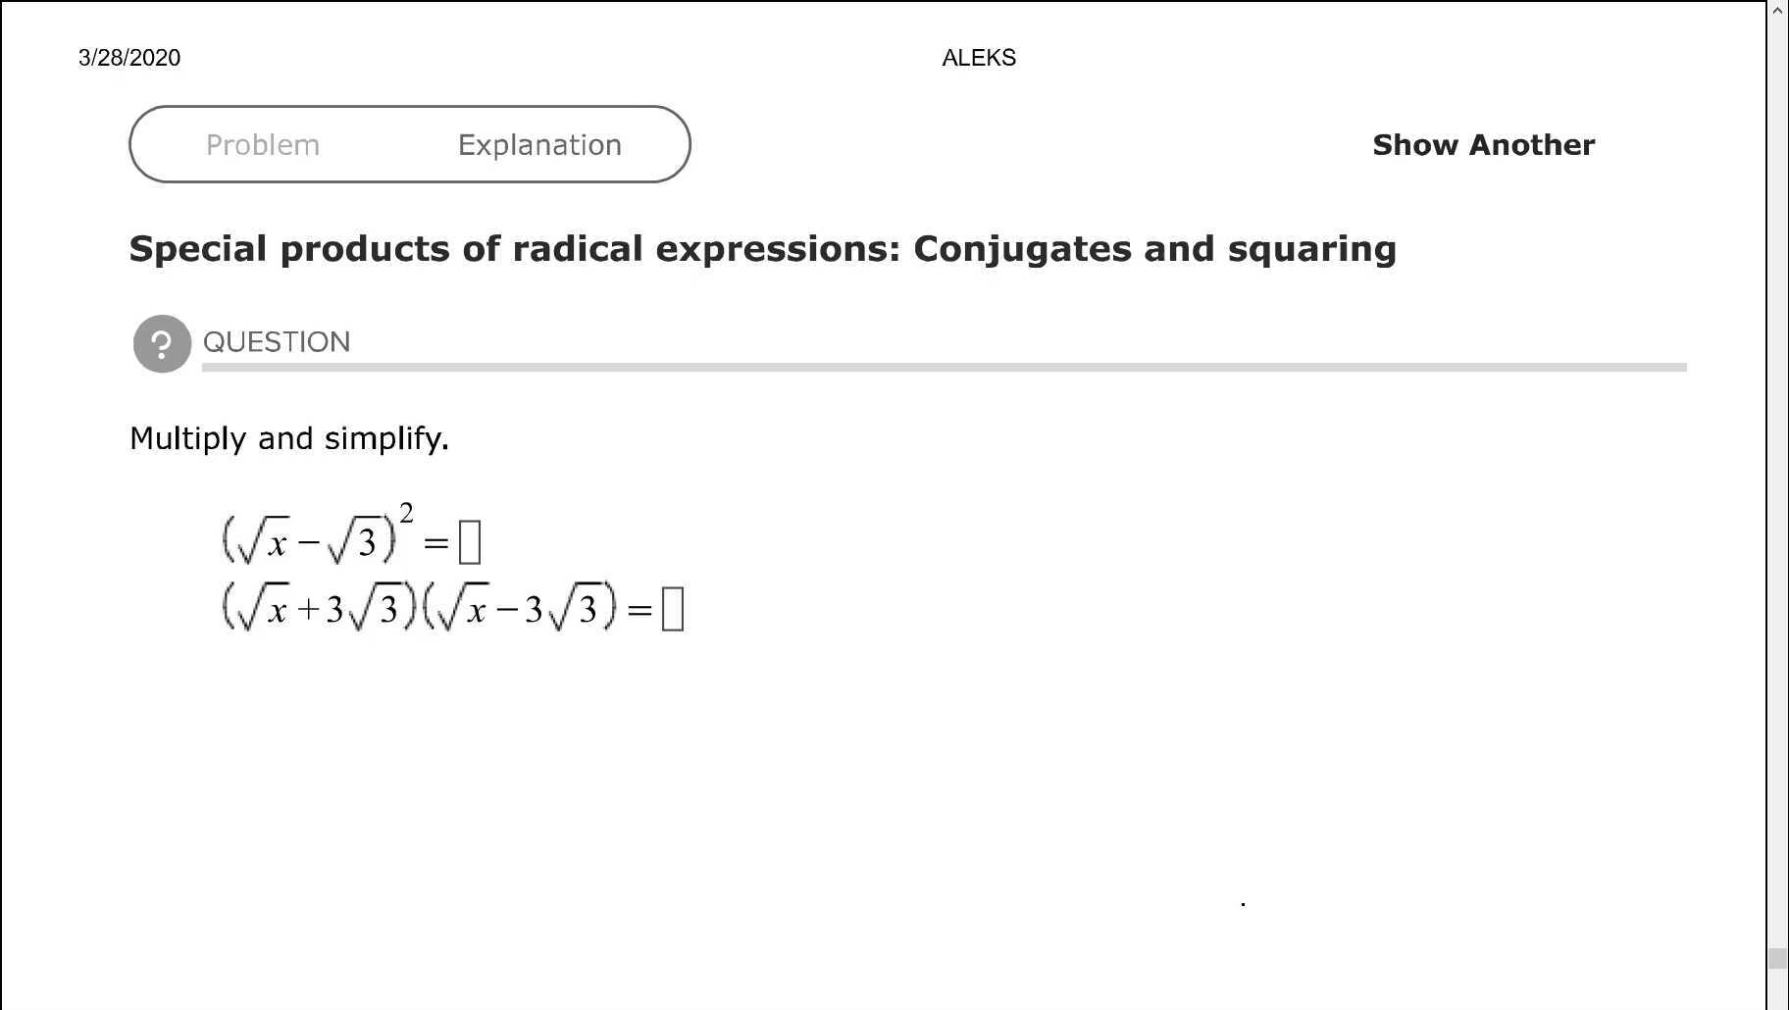
Task: Click the answer box for the conjugate product
Action: coord(673,608)
